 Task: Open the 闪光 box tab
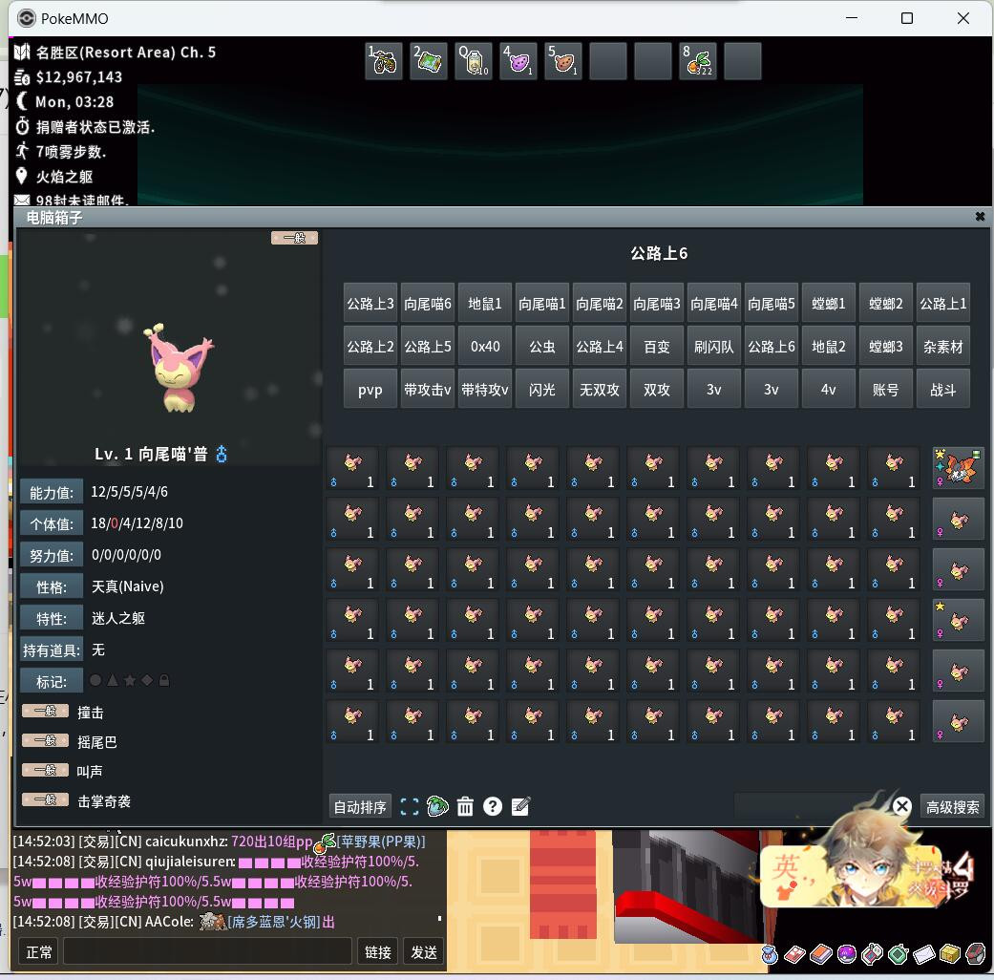[x=542, y=390]
